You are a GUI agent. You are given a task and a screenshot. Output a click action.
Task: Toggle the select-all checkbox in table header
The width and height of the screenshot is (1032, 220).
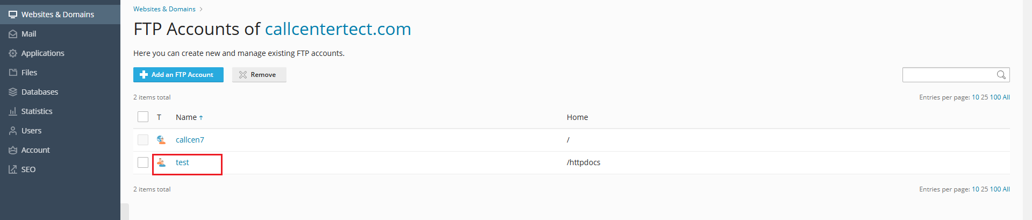tap(143, 117)
